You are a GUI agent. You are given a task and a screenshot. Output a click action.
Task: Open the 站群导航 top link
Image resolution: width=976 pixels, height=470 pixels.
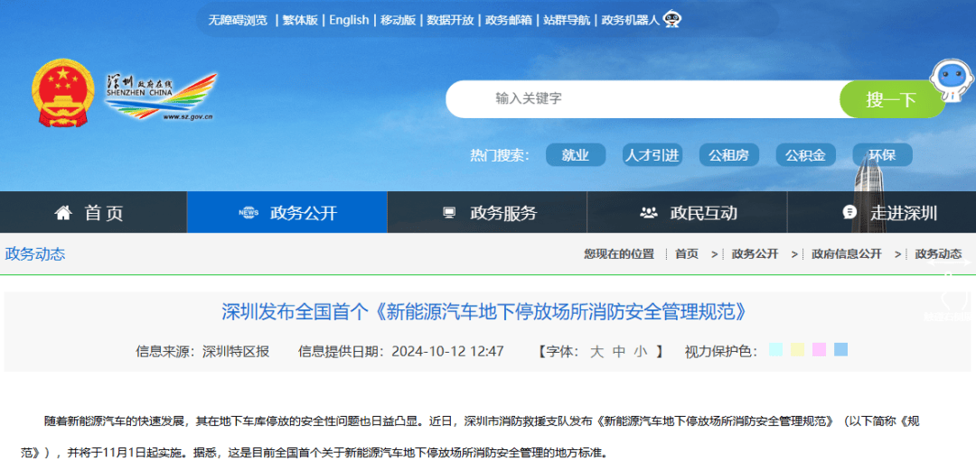point(567,20)
